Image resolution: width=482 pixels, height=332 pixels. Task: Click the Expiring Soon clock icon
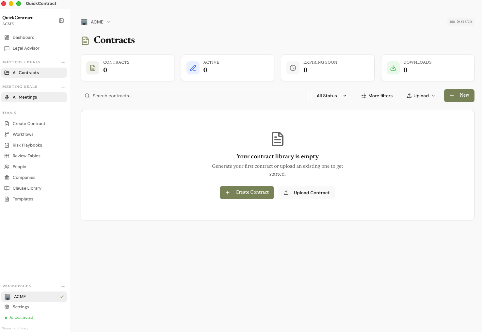(293, 68)
